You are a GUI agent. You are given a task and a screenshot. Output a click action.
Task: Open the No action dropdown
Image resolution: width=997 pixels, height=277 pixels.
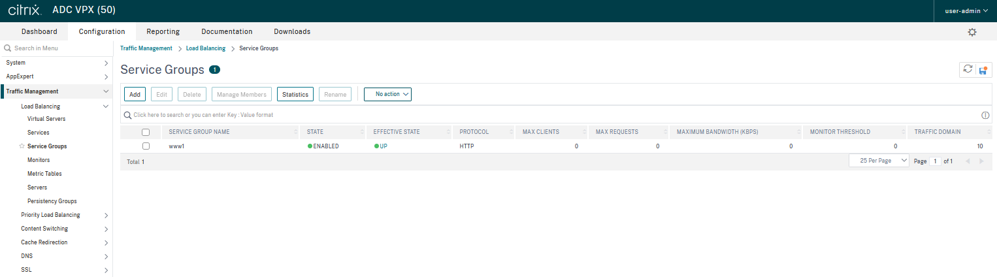point(387,94)
